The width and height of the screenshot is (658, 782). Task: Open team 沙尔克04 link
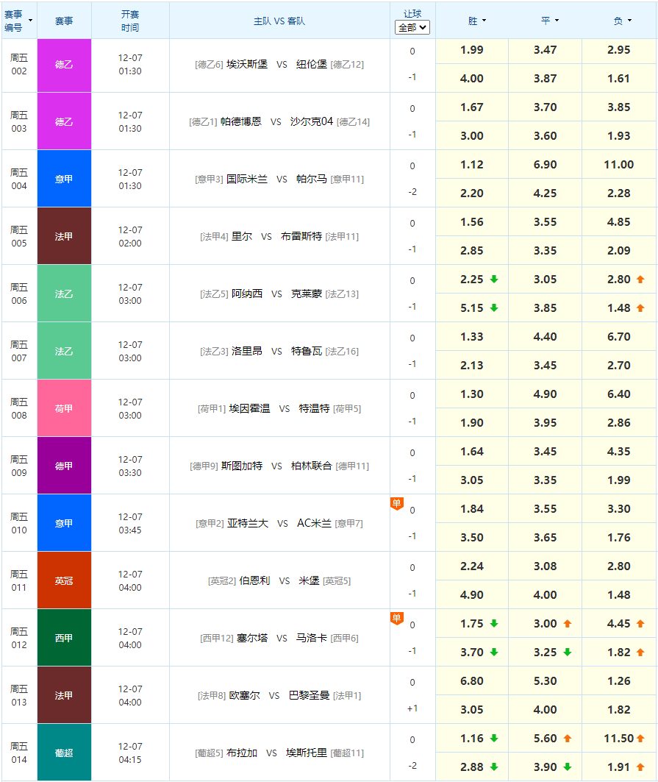[x=312, y=121]
